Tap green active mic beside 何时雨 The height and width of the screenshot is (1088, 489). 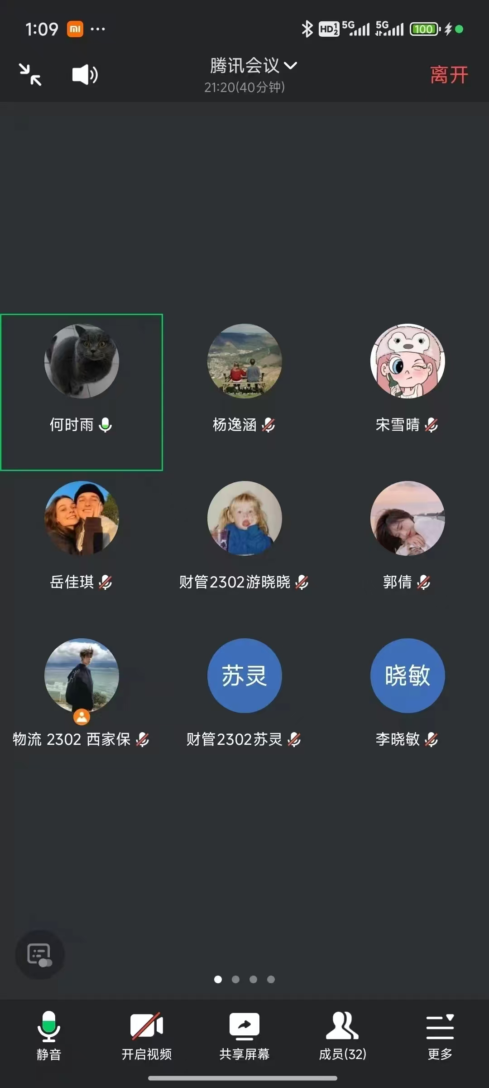105,425
